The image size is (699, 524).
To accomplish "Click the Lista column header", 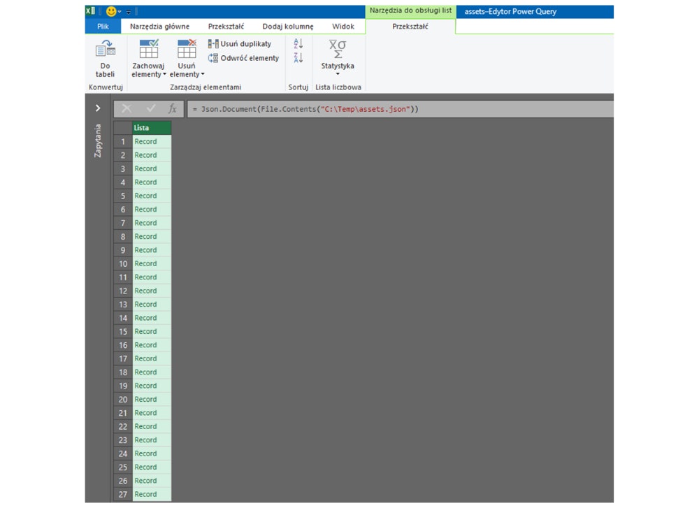I will coord(150,128).
